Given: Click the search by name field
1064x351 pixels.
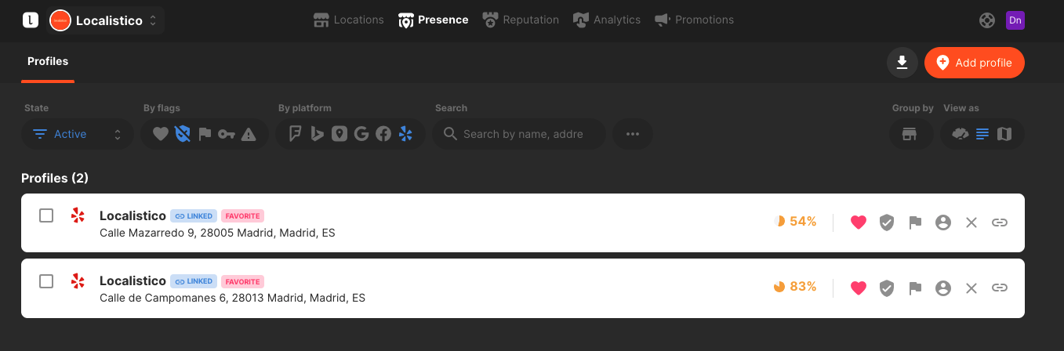Looking at the screenshot, I should [x=520, y=134].
